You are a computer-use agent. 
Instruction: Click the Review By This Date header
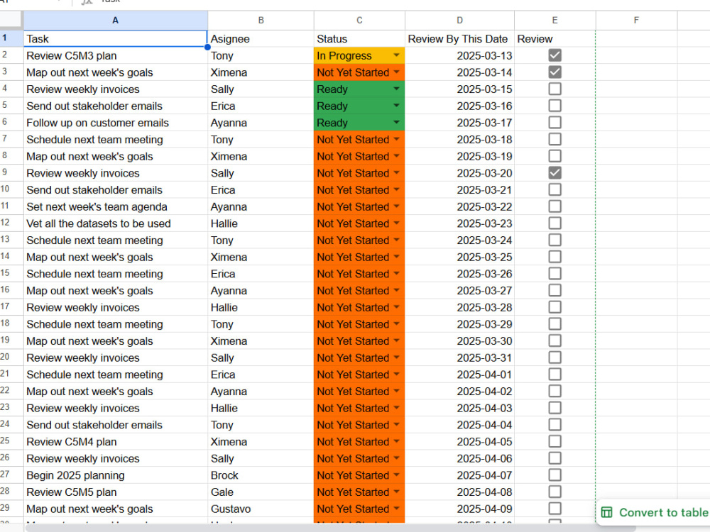pyautogui.click(x=459, y=39)
